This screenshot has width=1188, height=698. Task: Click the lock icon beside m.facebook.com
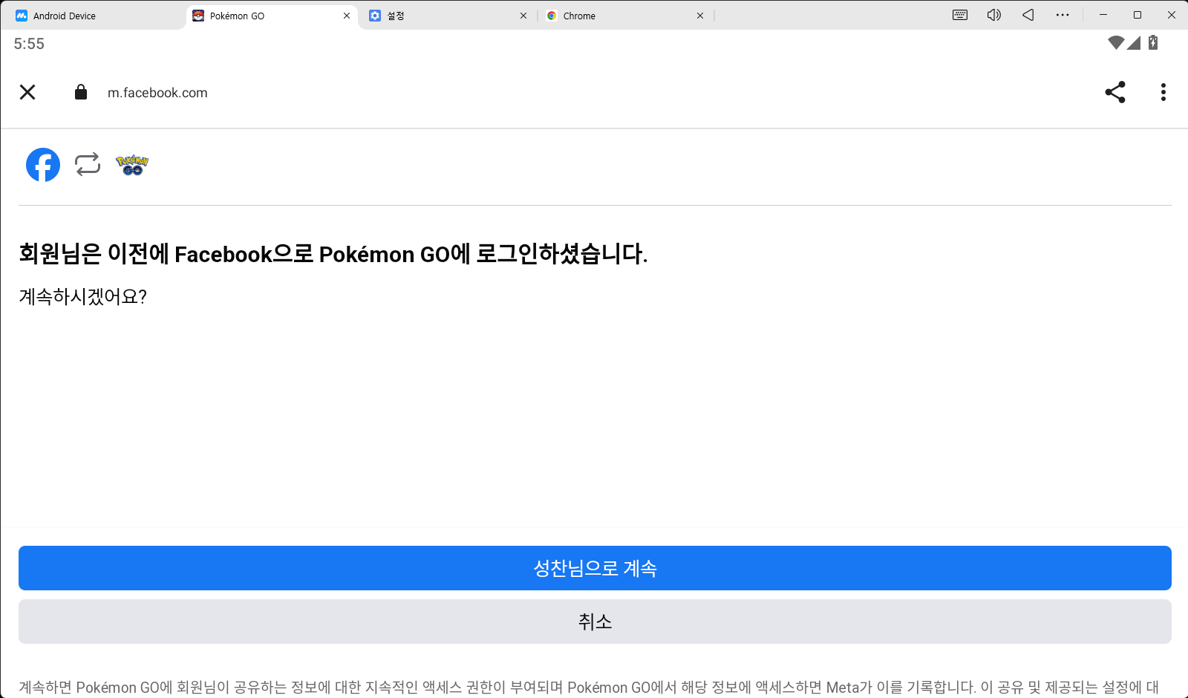[x=81, y=92]
